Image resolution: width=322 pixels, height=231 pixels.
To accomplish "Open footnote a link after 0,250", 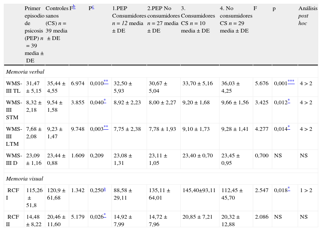I will point(105,190).
